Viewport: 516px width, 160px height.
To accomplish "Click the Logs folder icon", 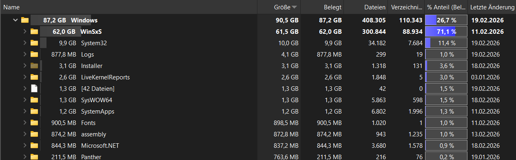I will click(x=34, y=54).
